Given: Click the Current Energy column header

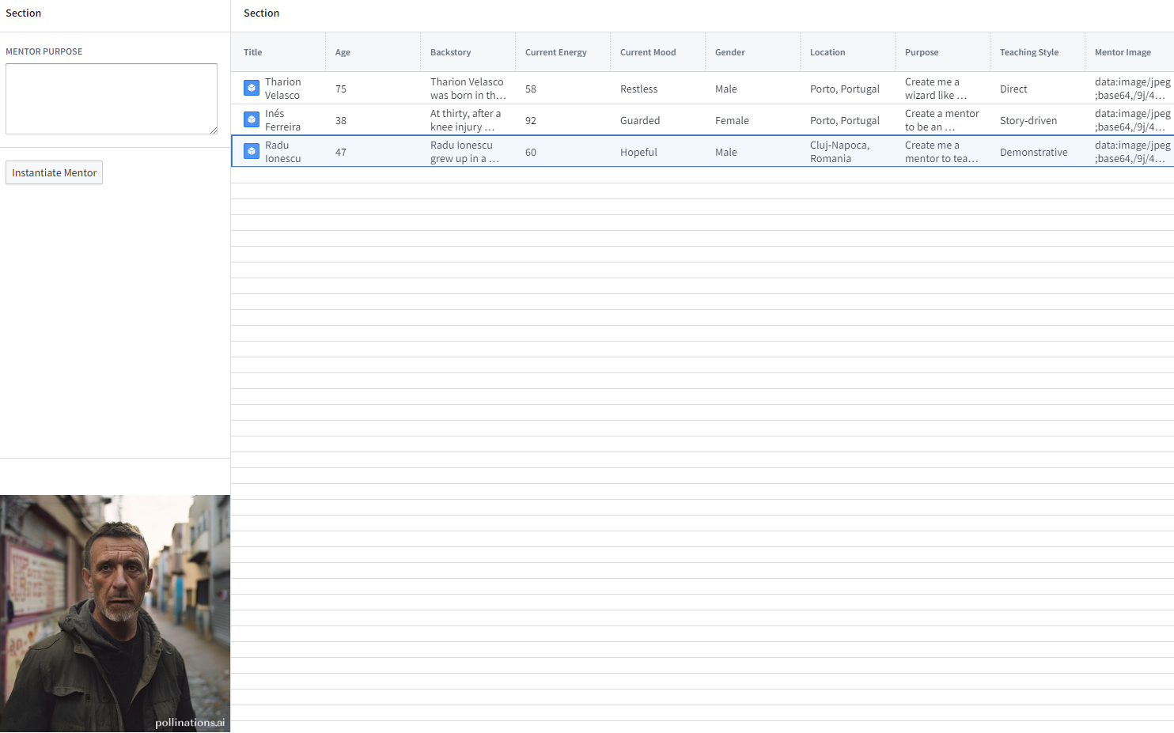Looking at the screenshot, I should pos(555,52).
